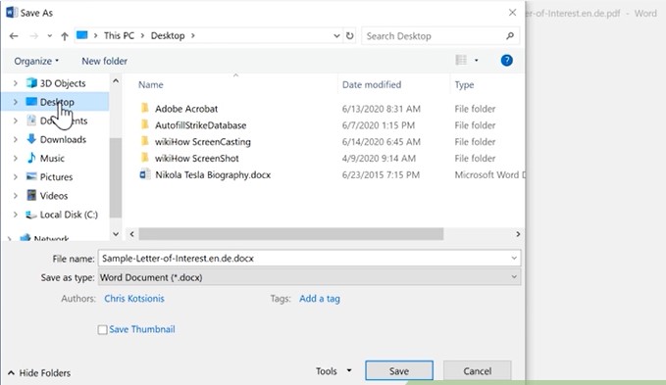Sort files by Type column

464,85
